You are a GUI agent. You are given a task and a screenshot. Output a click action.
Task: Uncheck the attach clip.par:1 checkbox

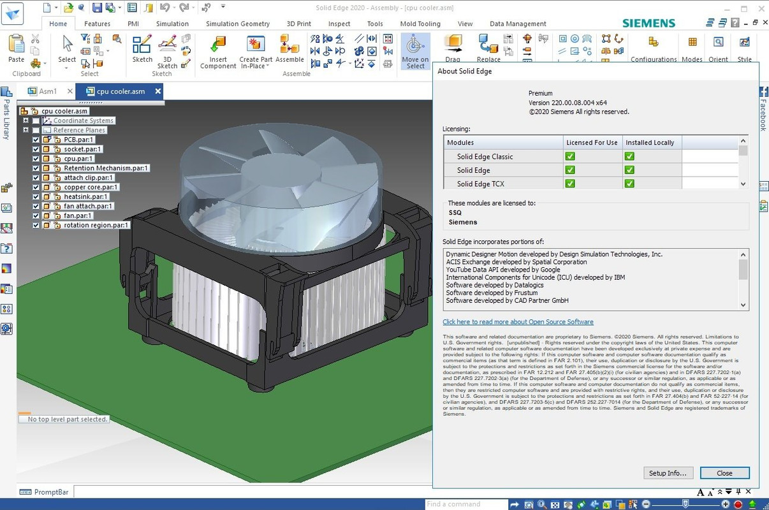(36, 178)
